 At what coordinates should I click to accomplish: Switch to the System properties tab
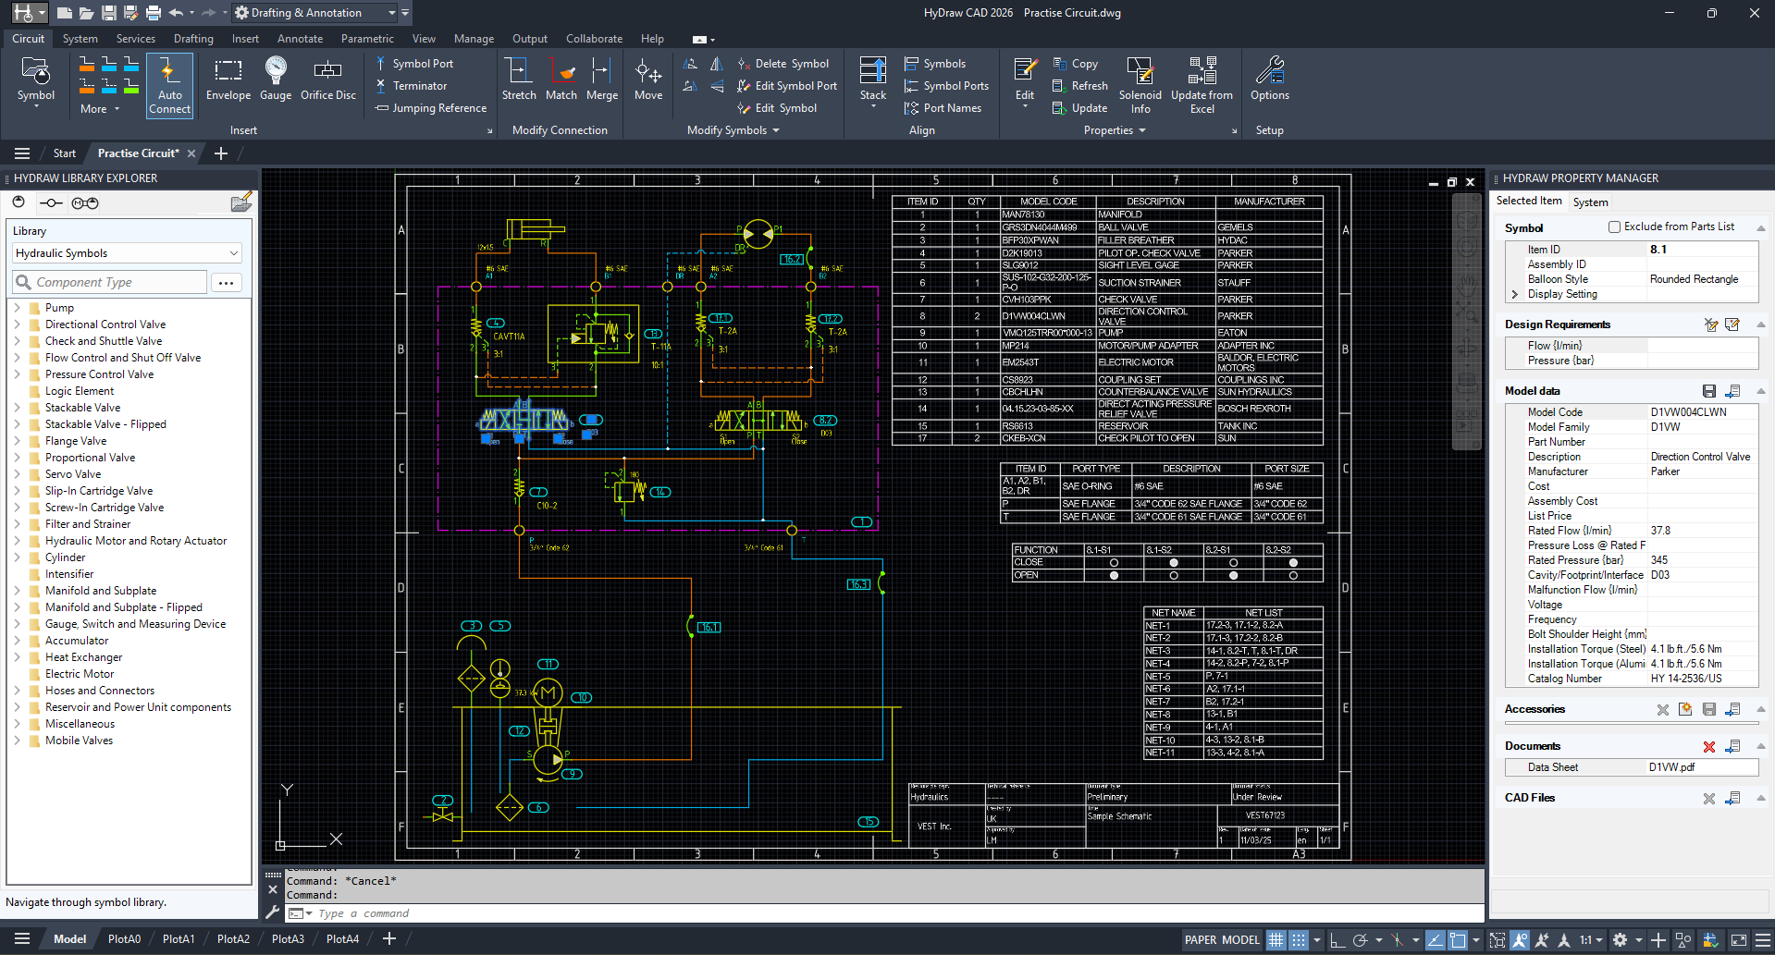[x=1591, y=202]
